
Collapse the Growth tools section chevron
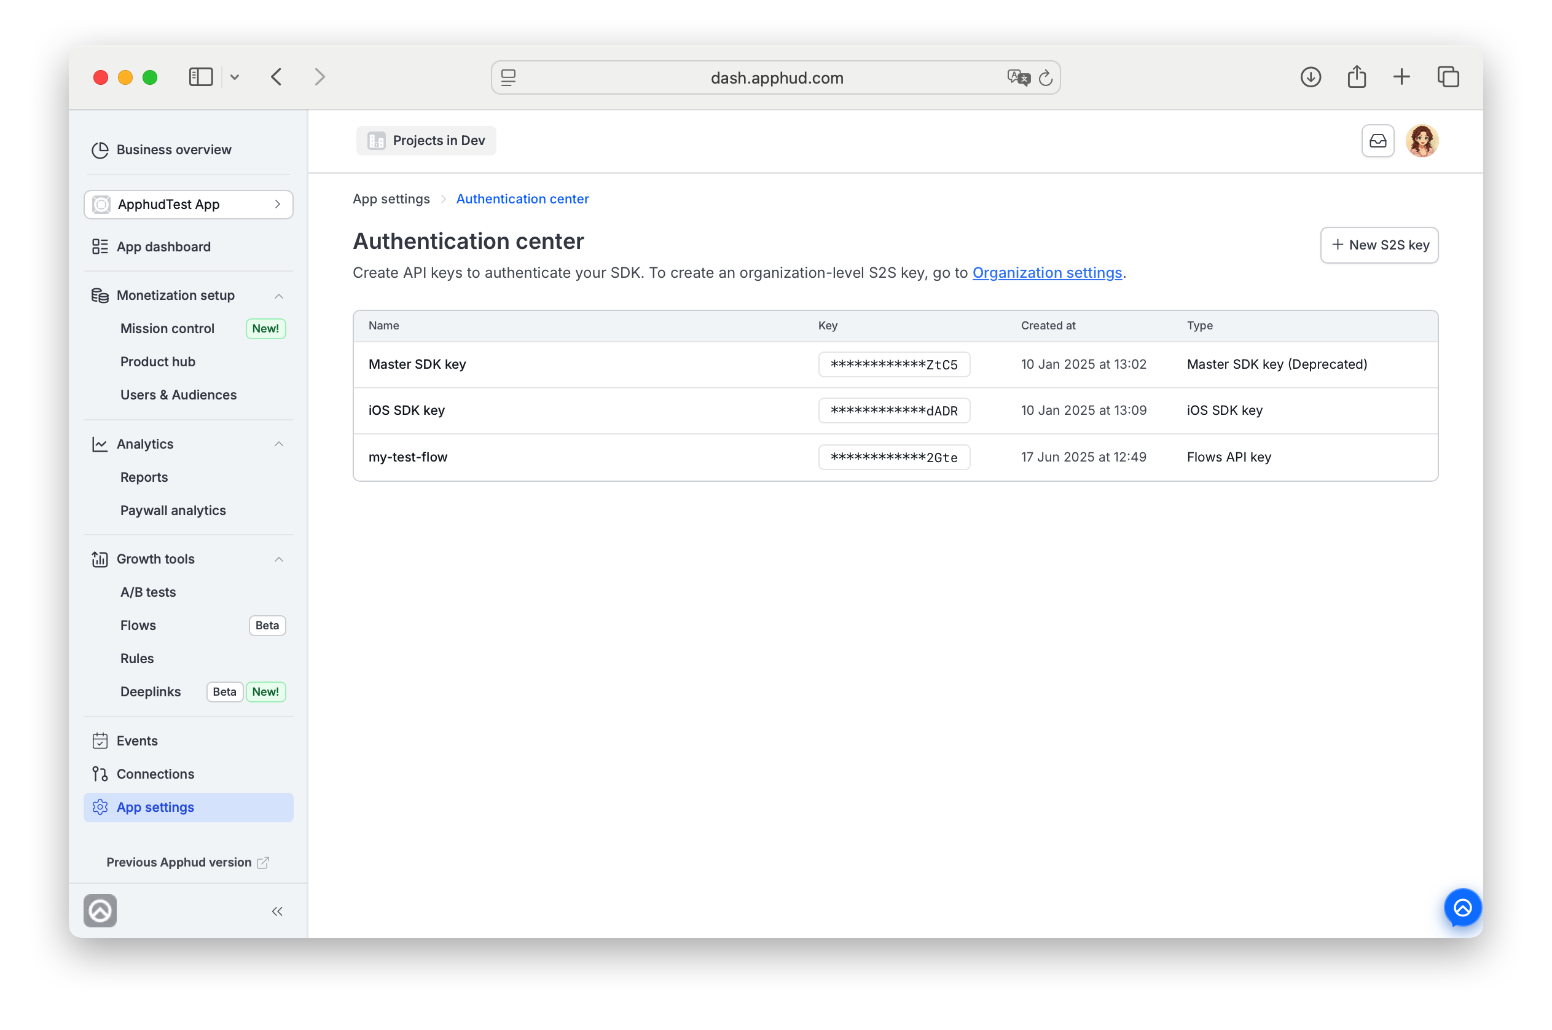[x=278, y=559]
